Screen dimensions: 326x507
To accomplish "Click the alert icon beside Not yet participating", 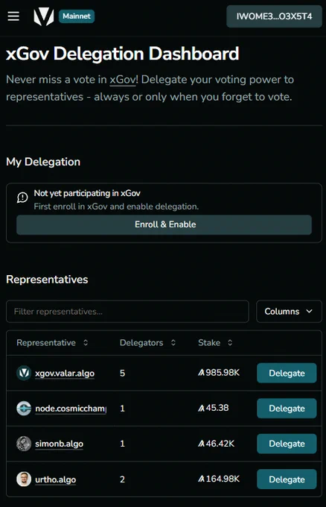I will click(22, 198).
